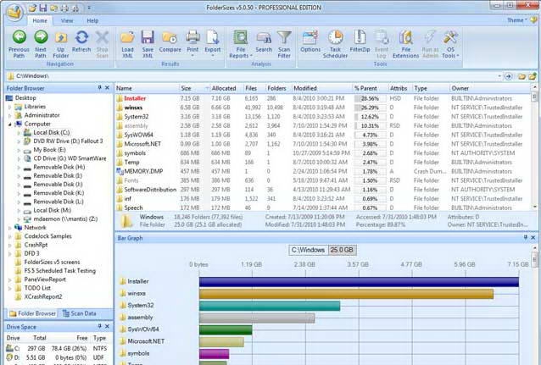
Task: Go to Next Path
Action: (x=41, y=44)
